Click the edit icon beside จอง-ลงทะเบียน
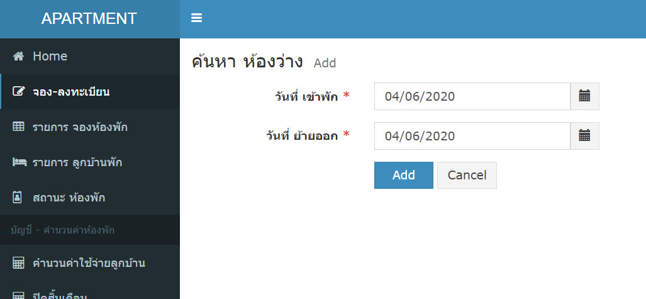Viewport: 646px width, 299px height. tap(18, 91)
